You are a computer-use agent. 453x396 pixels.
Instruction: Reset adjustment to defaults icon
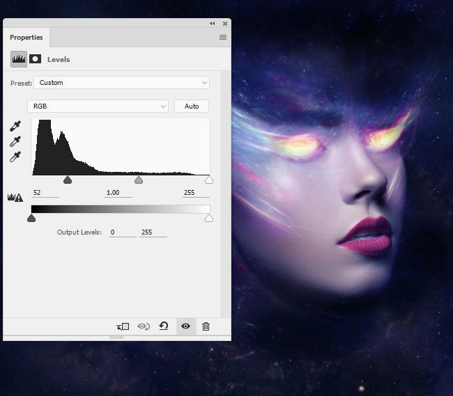click(x=164, y=326)
